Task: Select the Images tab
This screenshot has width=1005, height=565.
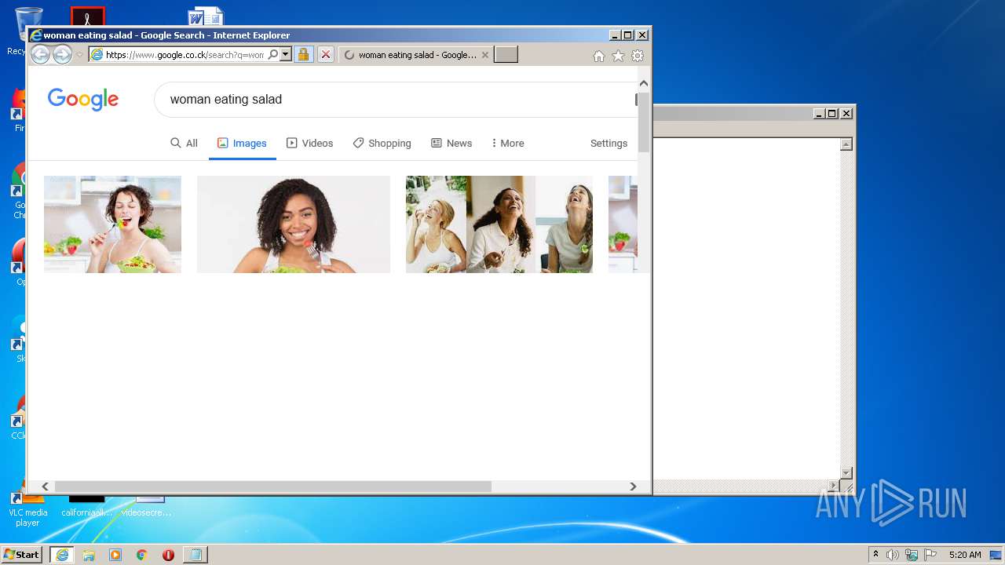Action: point(242,143)
